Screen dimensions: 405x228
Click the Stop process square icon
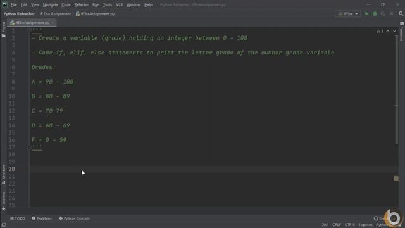pyautogui.click(x=391, y=14)
